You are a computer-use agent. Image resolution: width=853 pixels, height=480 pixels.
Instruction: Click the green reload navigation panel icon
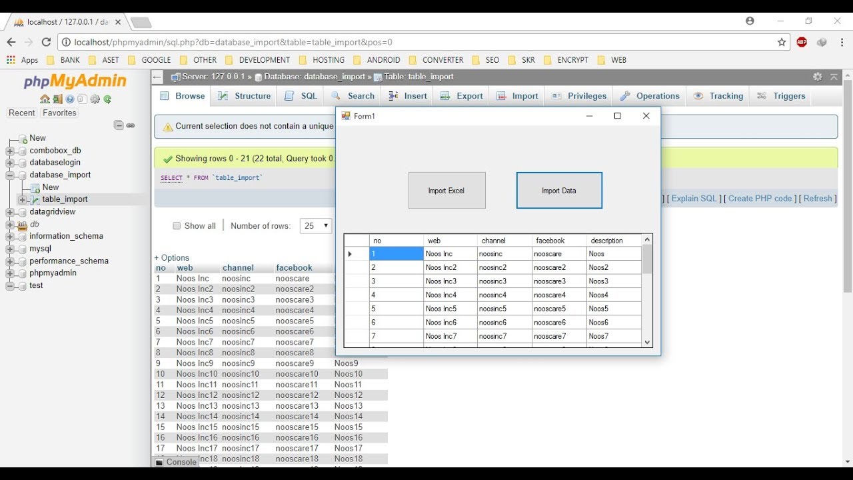pyautogui.click(x=107, y=99)
